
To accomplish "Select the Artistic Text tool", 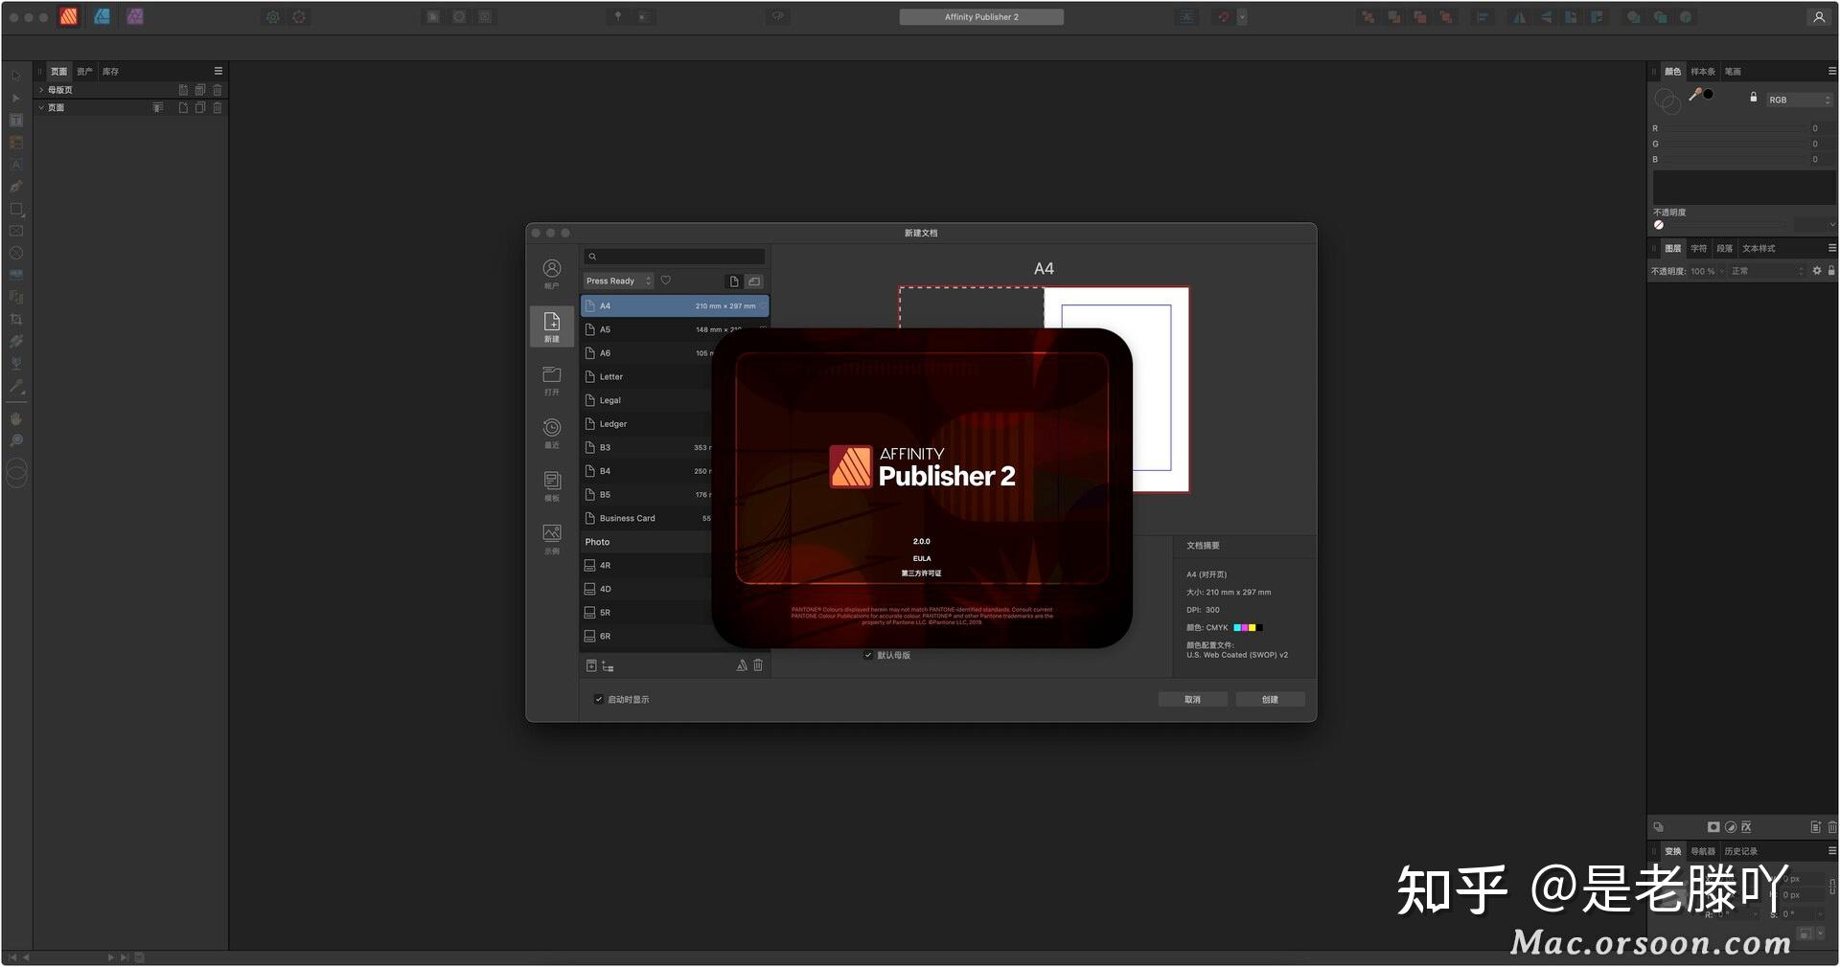I will point(16,164).
